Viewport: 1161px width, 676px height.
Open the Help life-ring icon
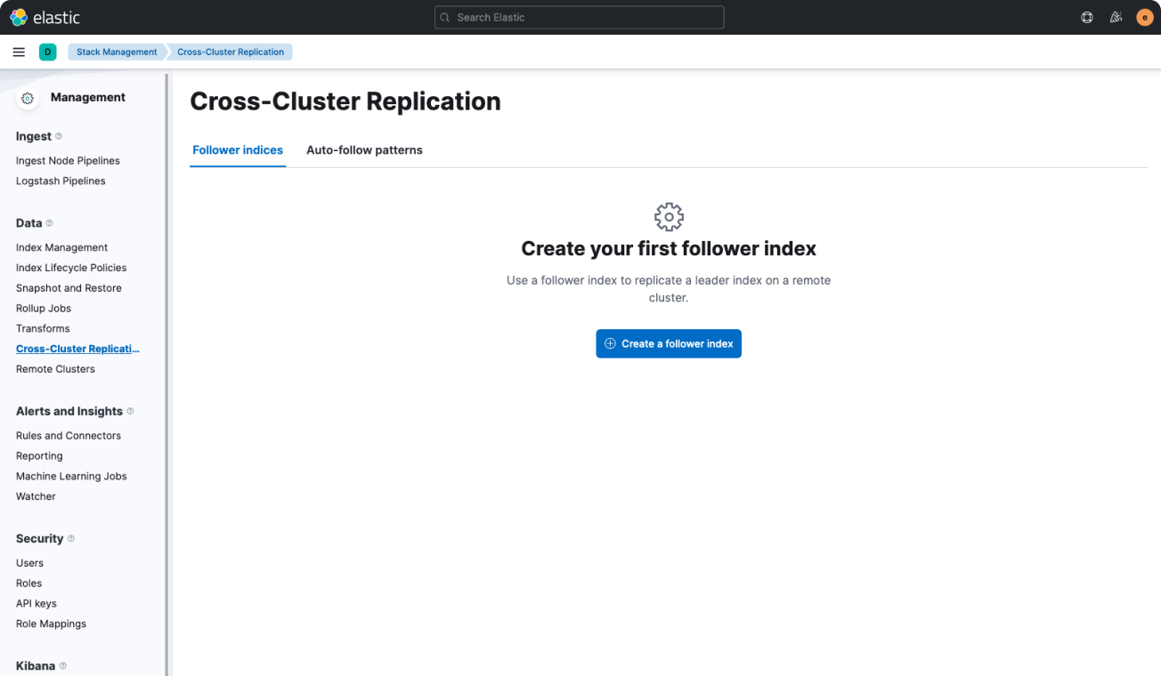1087,17
